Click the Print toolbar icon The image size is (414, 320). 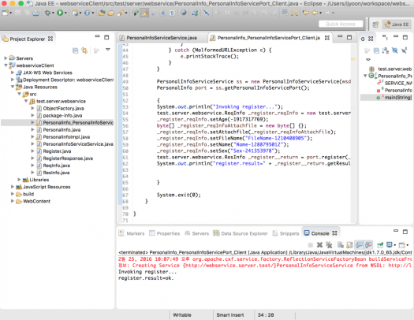pyautogui.click(x=36, y=13)
